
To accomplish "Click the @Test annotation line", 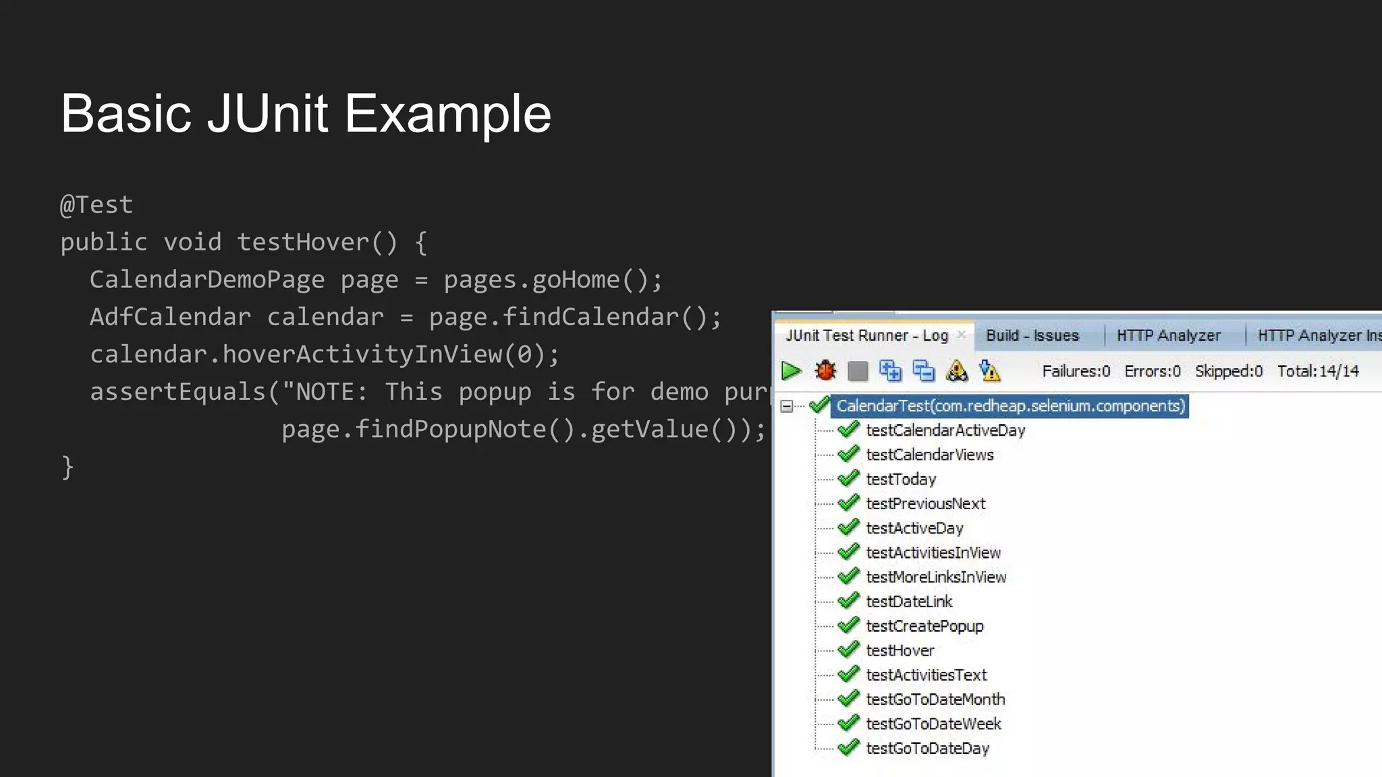I will click(x=96, y=204).
